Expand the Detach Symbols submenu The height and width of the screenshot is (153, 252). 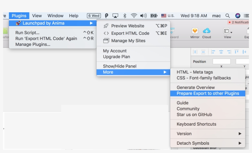point(208,143)
